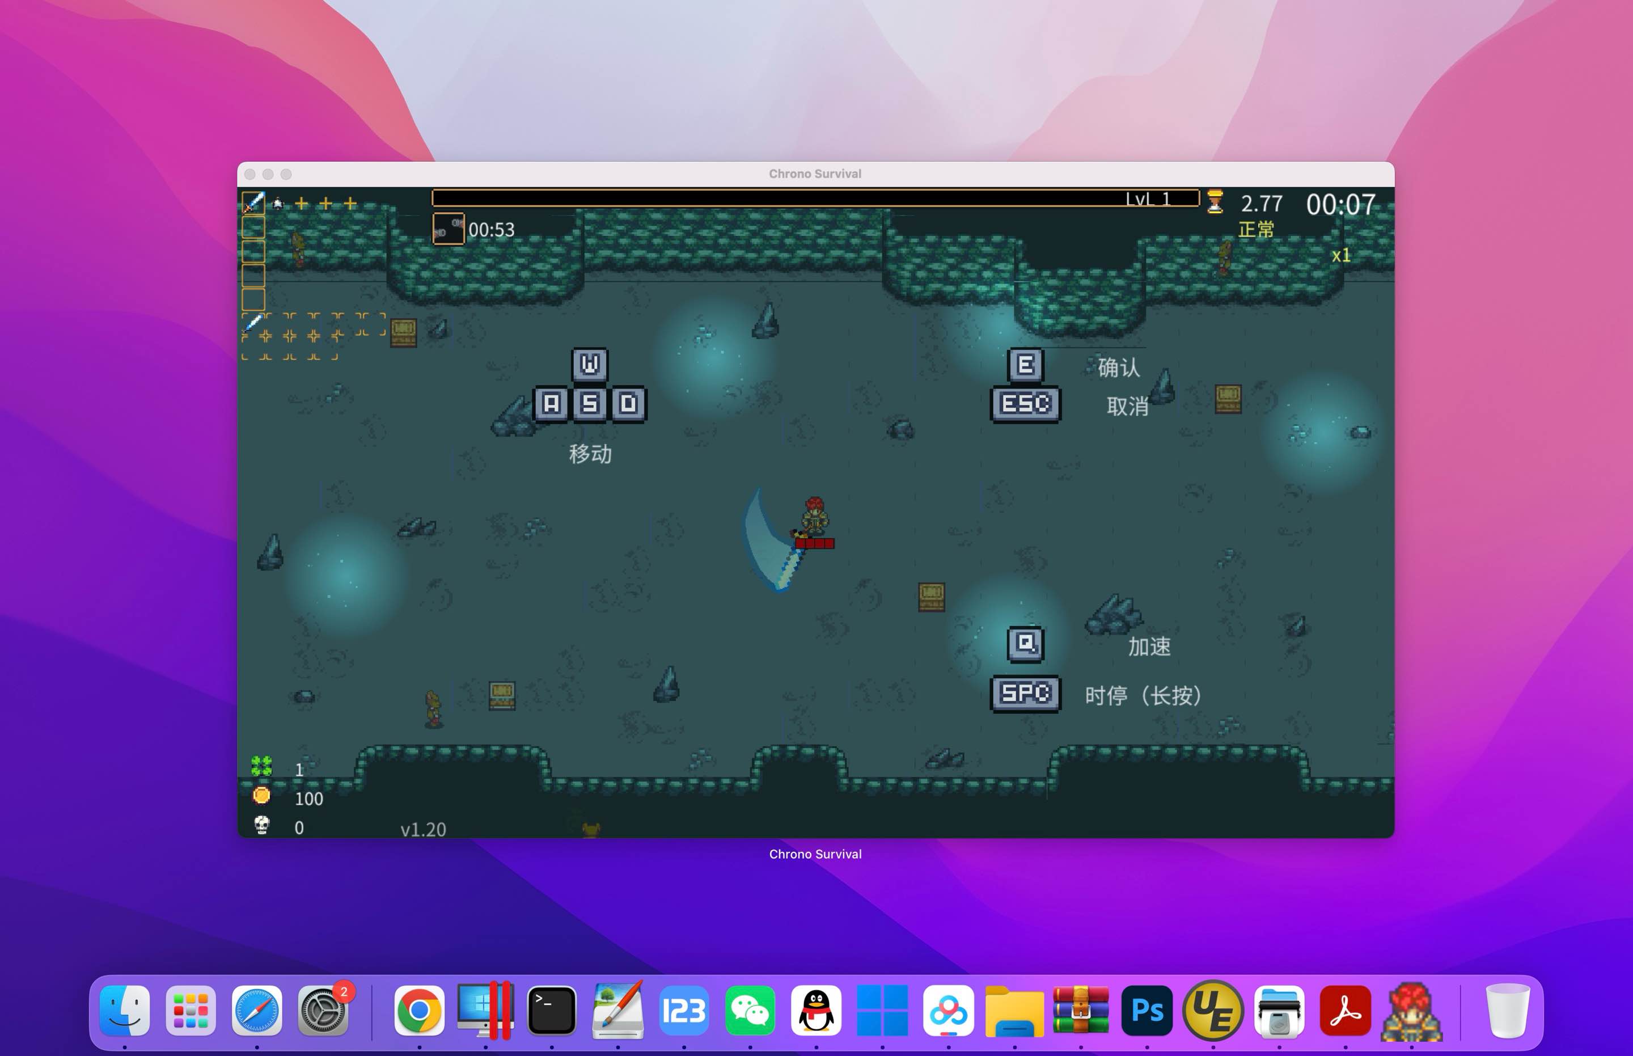Click the skull kill-count icon
1633x1056 pixels.
click(x=261, y=825)
